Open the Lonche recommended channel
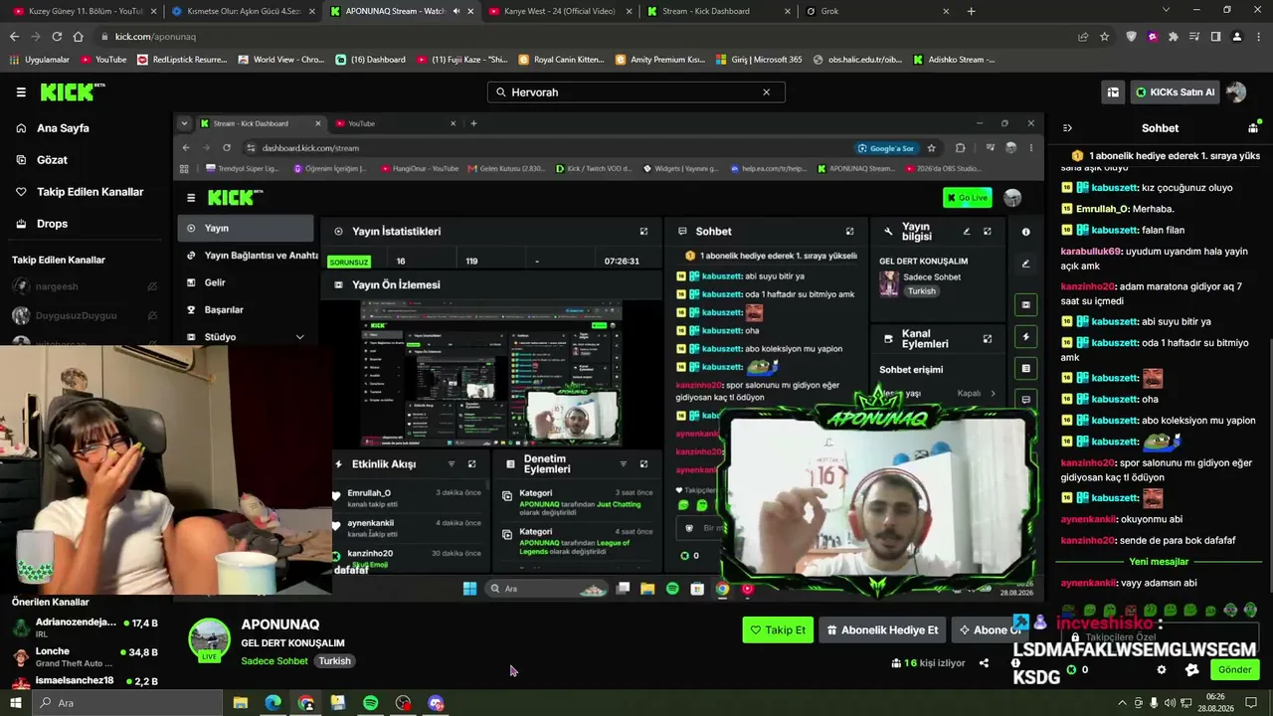 85,657
